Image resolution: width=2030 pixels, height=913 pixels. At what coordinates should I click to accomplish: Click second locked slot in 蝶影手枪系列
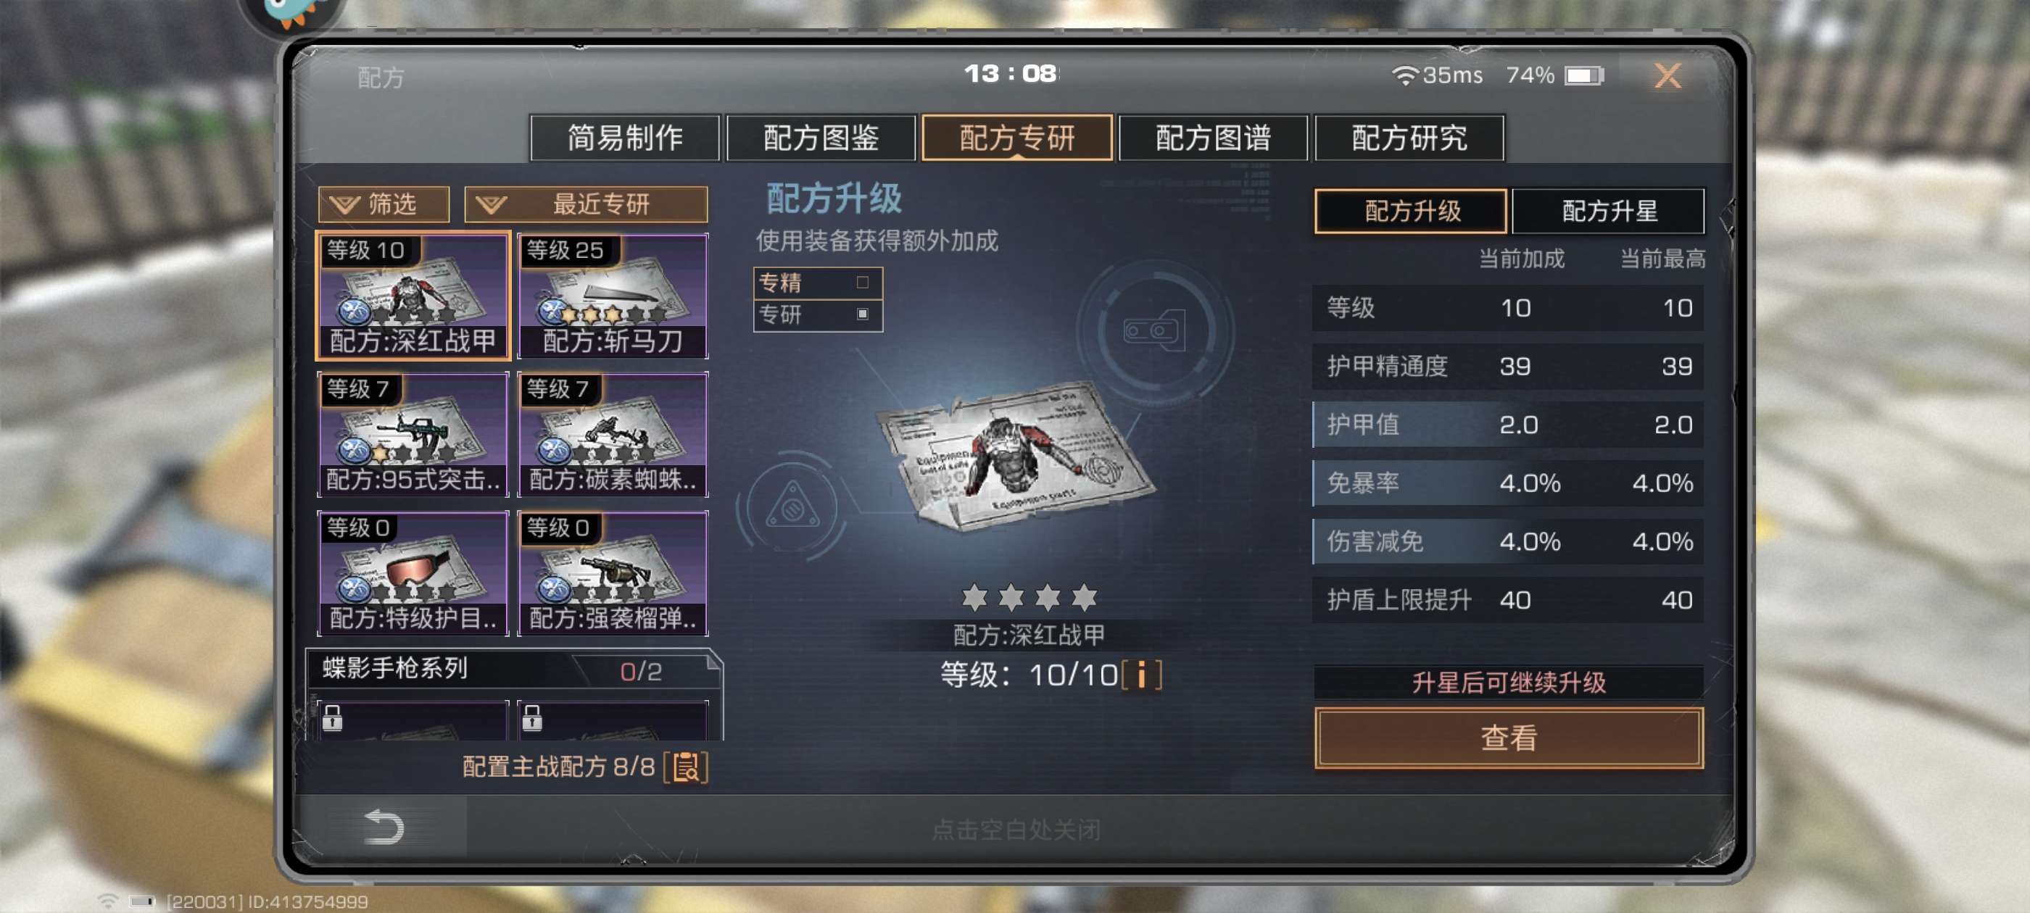(613, 720)
